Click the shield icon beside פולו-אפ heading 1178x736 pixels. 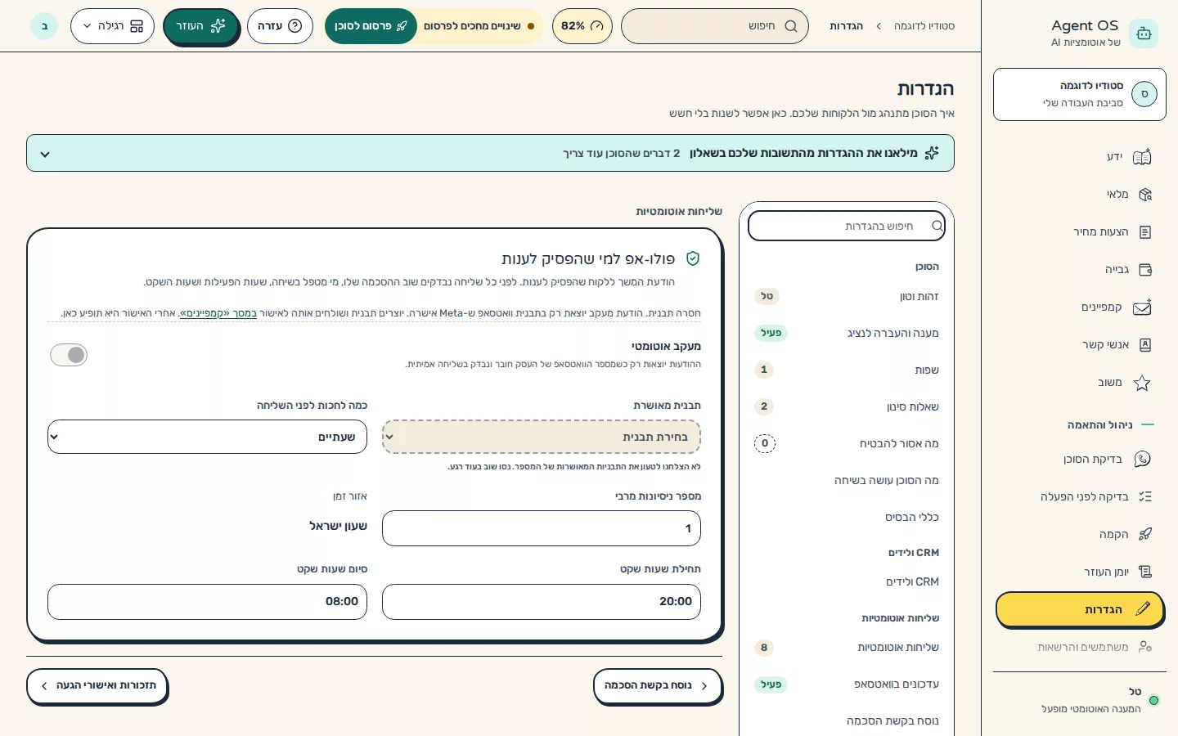point(693,258)
